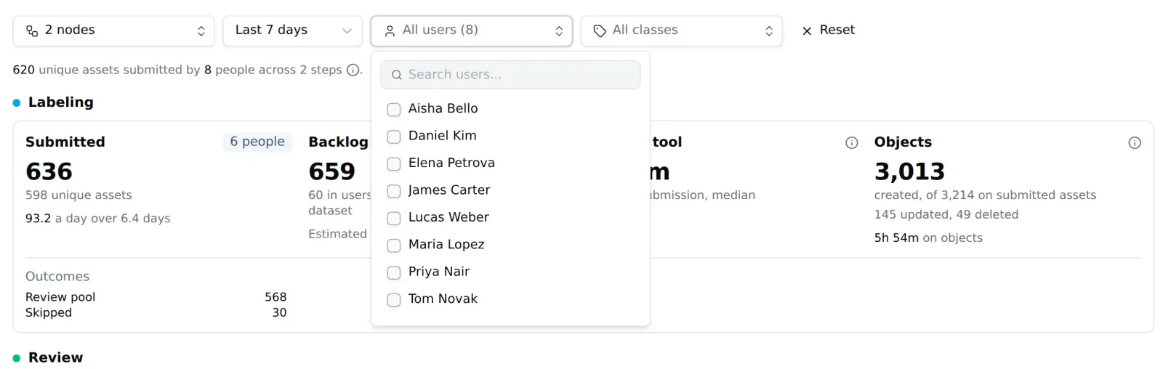Click the chevron in Last 7 days
The image size is (1163, 369).
tap(347, 31)
